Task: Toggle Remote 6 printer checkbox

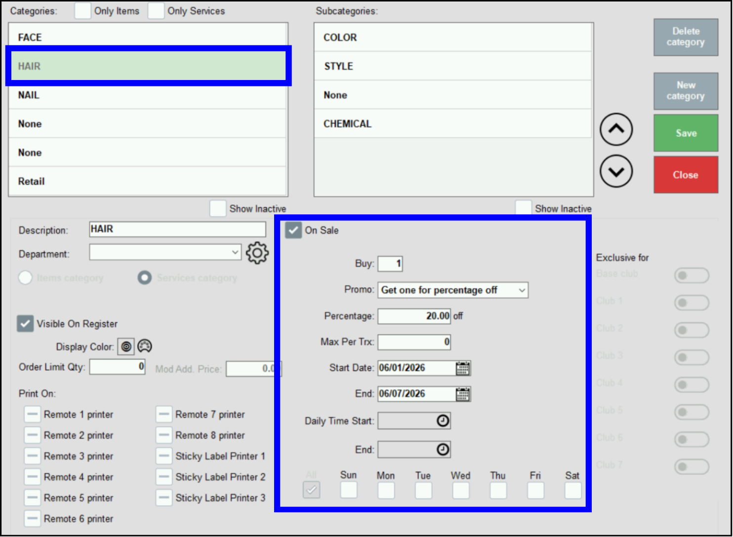Action: (x=33, y=519)
